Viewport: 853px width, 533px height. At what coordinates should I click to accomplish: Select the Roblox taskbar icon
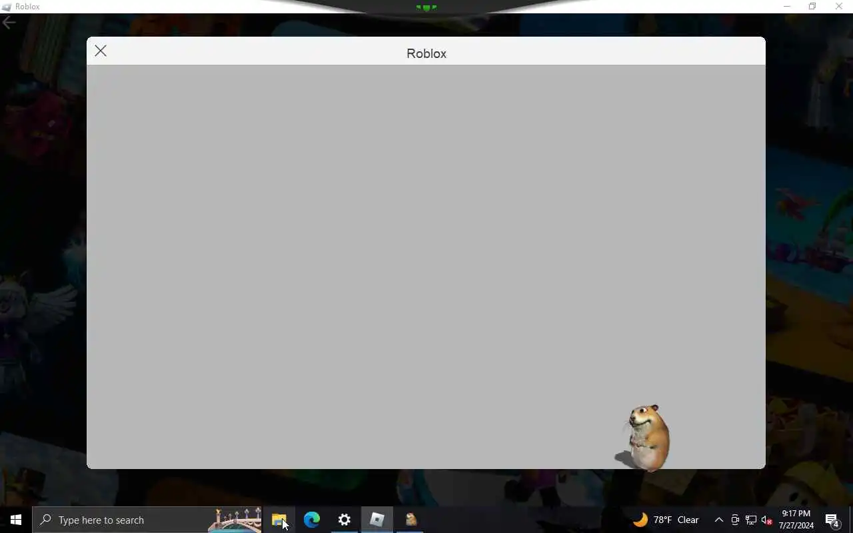pos(377,520)
